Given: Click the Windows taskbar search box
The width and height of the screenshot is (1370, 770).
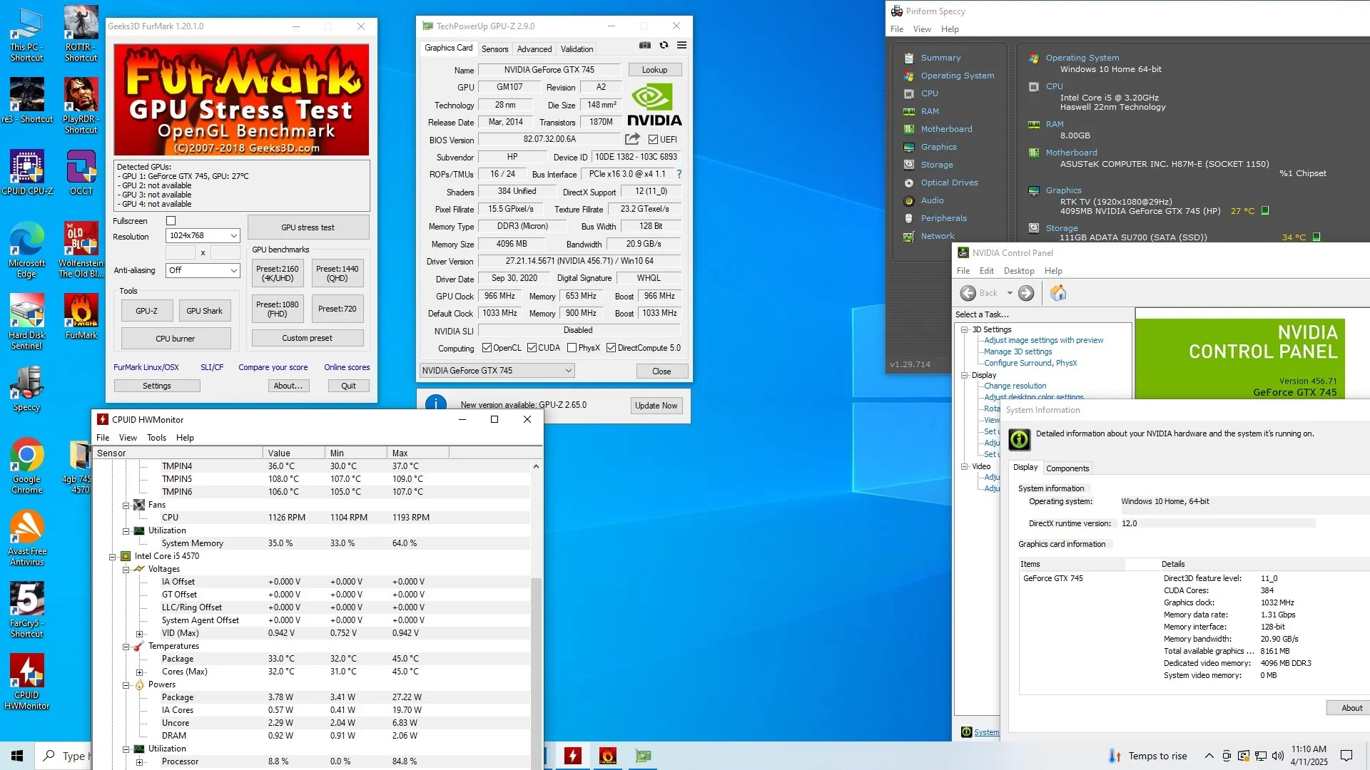Looking at the screenshot, I should pyautogui.click(x=64, y=756).
